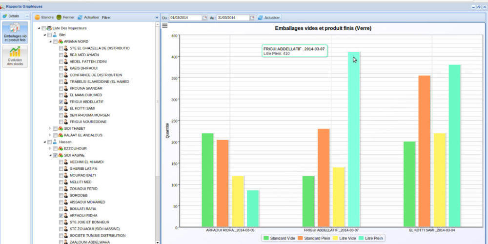
Task: Select the GHERIBI LATIFA tree item
Action: 83,168
